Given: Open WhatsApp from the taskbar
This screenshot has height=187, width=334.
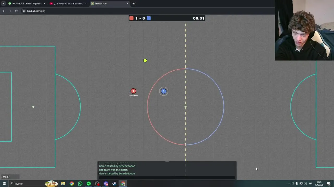Looking at the screenshot, I should [80, 184].
